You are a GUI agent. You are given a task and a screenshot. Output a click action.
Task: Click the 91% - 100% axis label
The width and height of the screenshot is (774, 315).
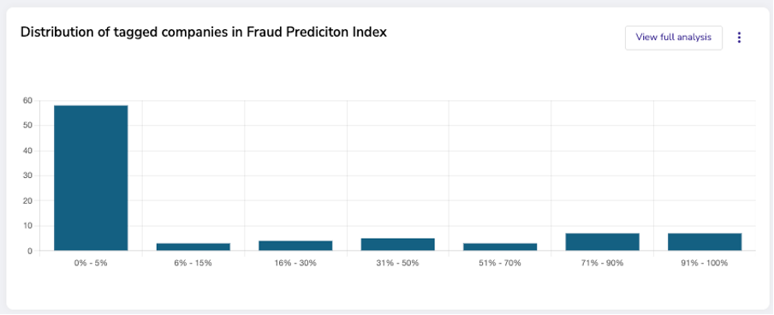705,263
